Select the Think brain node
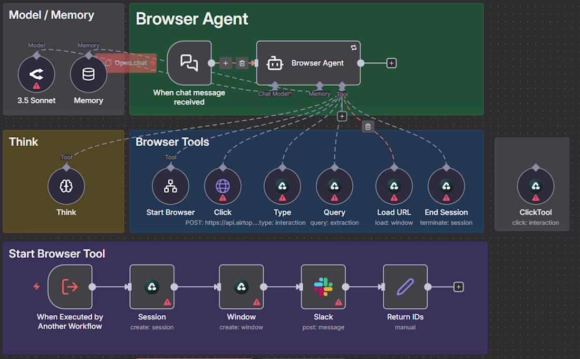The image size is (580, 359). pos(66,186)
